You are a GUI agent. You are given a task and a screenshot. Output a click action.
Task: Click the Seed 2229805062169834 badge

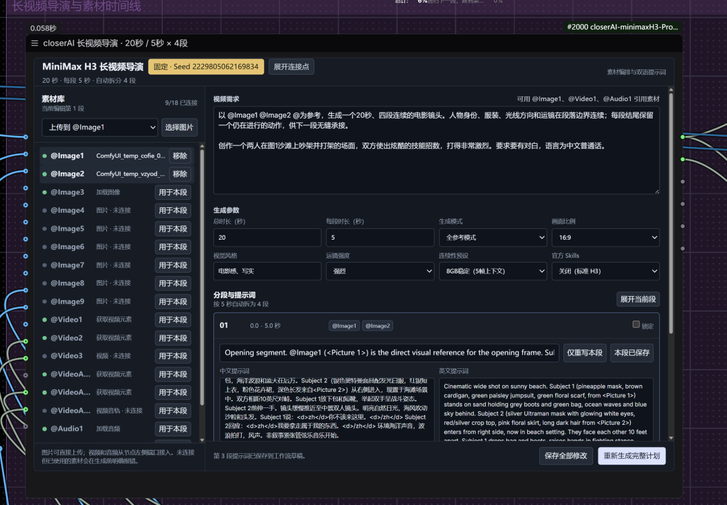[x=206, y=67]
